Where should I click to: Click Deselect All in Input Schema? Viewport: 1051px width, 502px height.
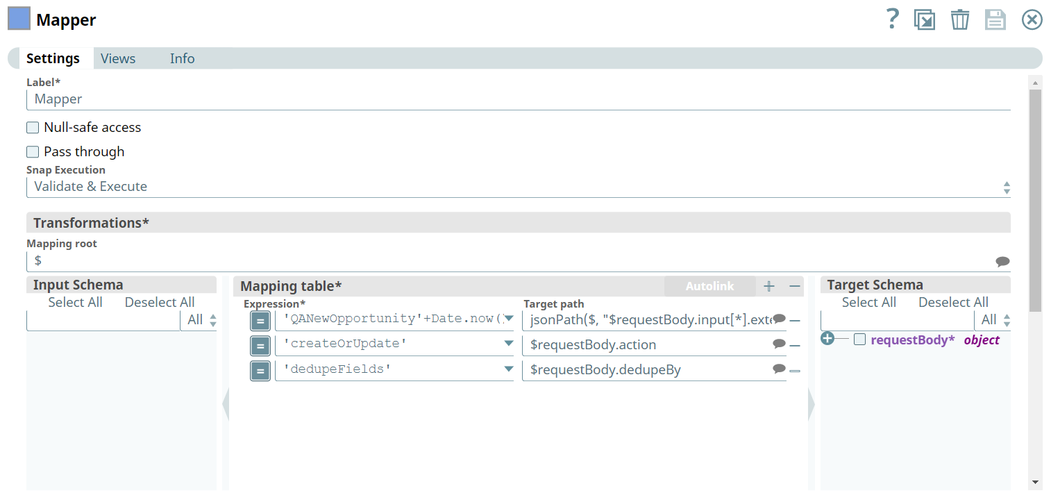pyautogui.click(x=160, y=303)
